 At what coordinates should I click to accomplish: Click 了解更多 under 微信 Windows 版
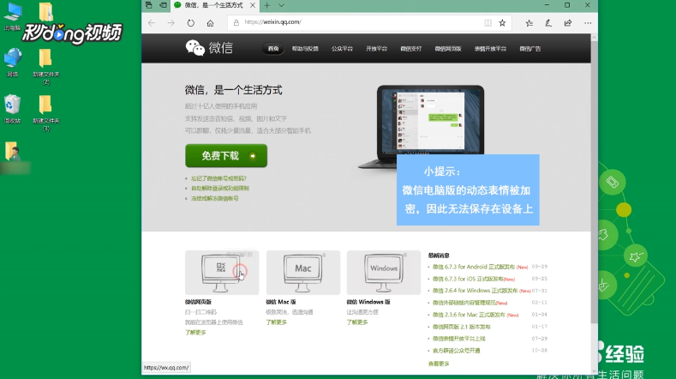click(357, 322)
